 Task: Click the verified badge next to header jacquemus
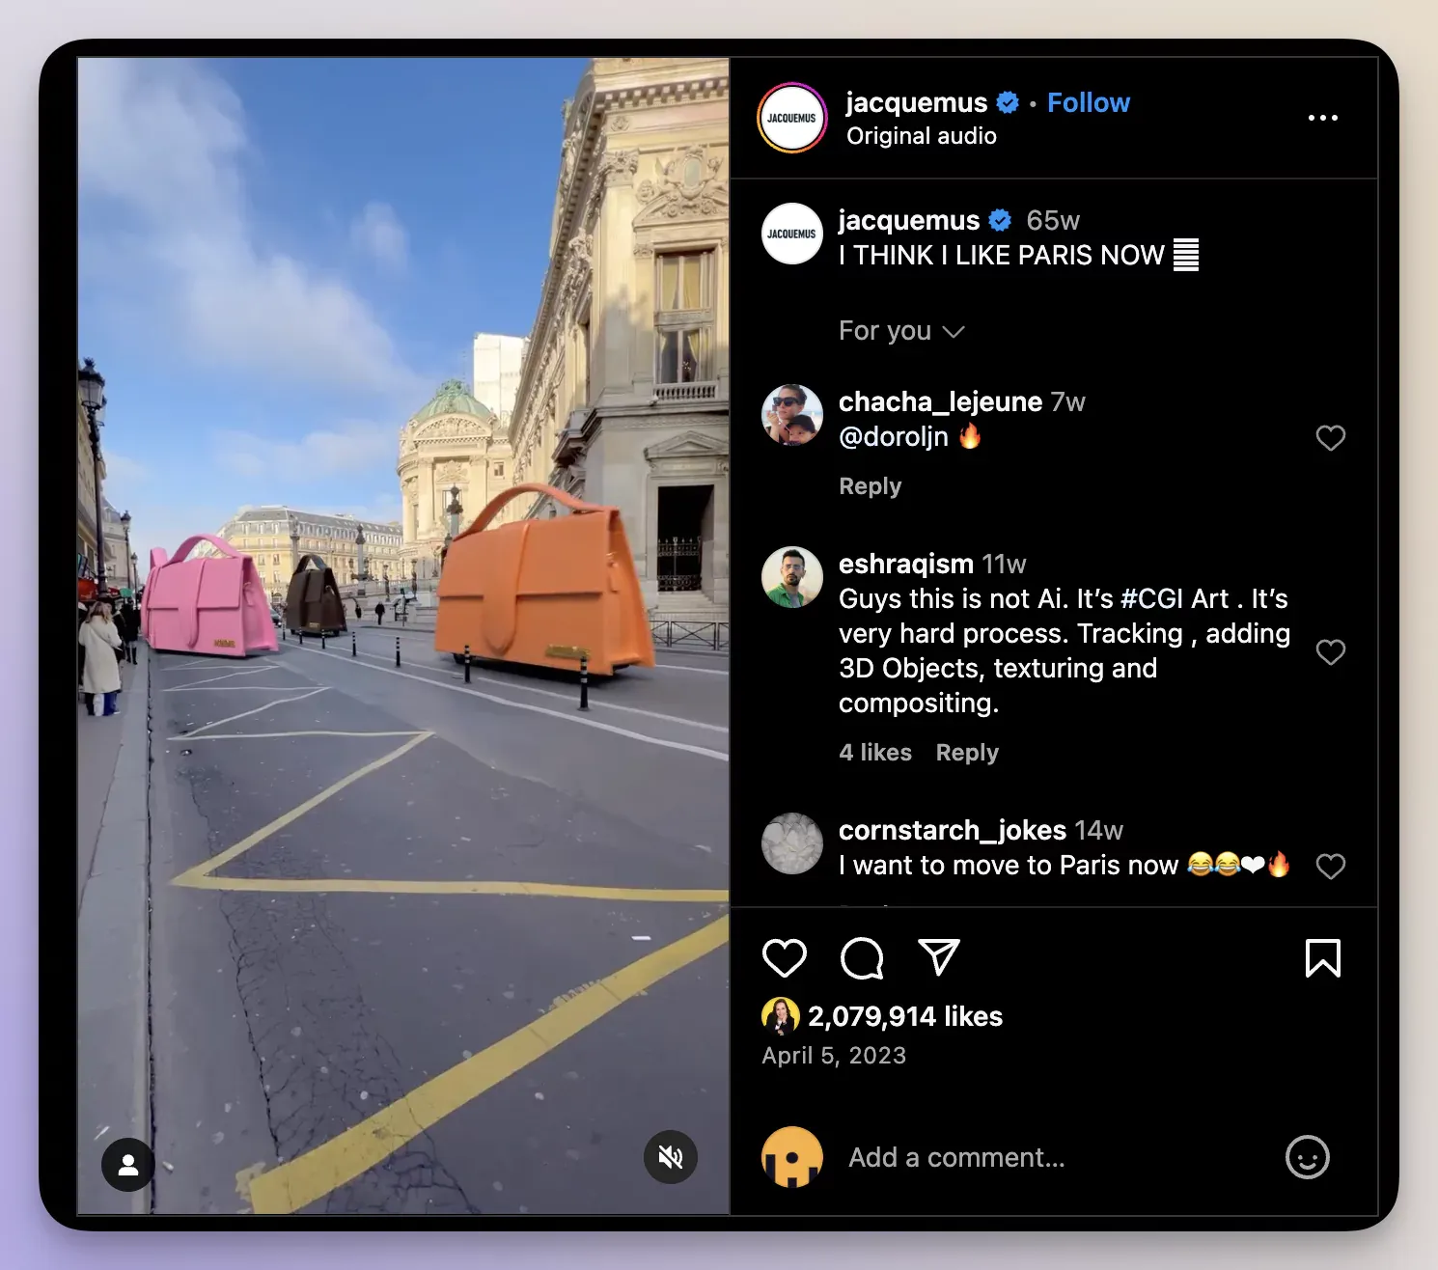[x=1008, y=102]
